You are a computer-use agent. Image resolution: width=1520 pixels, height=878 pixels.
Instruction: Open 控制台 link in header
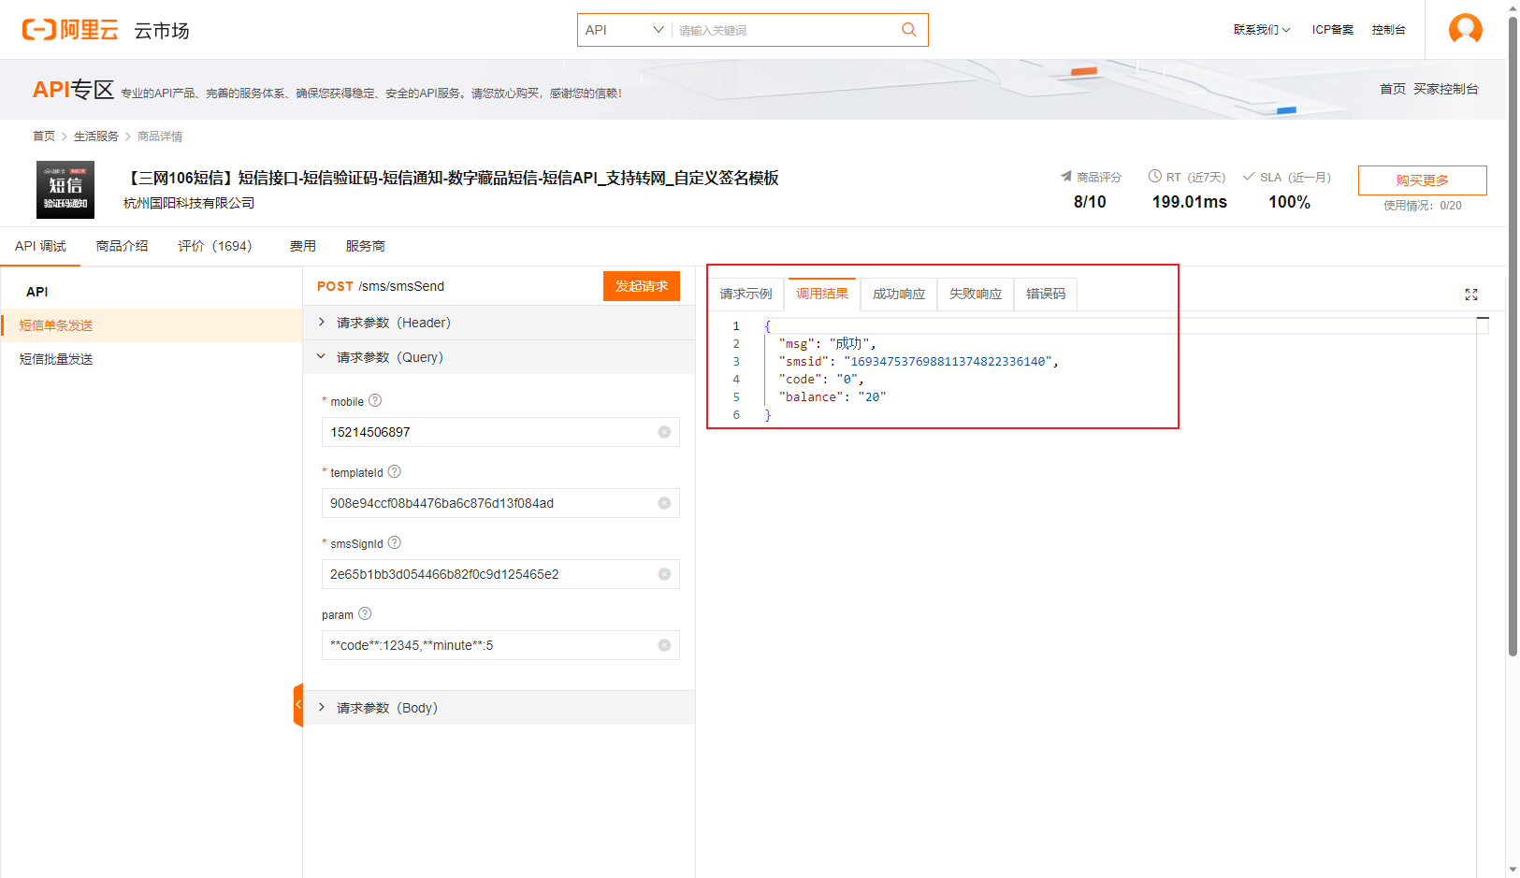pos(1388,30)
